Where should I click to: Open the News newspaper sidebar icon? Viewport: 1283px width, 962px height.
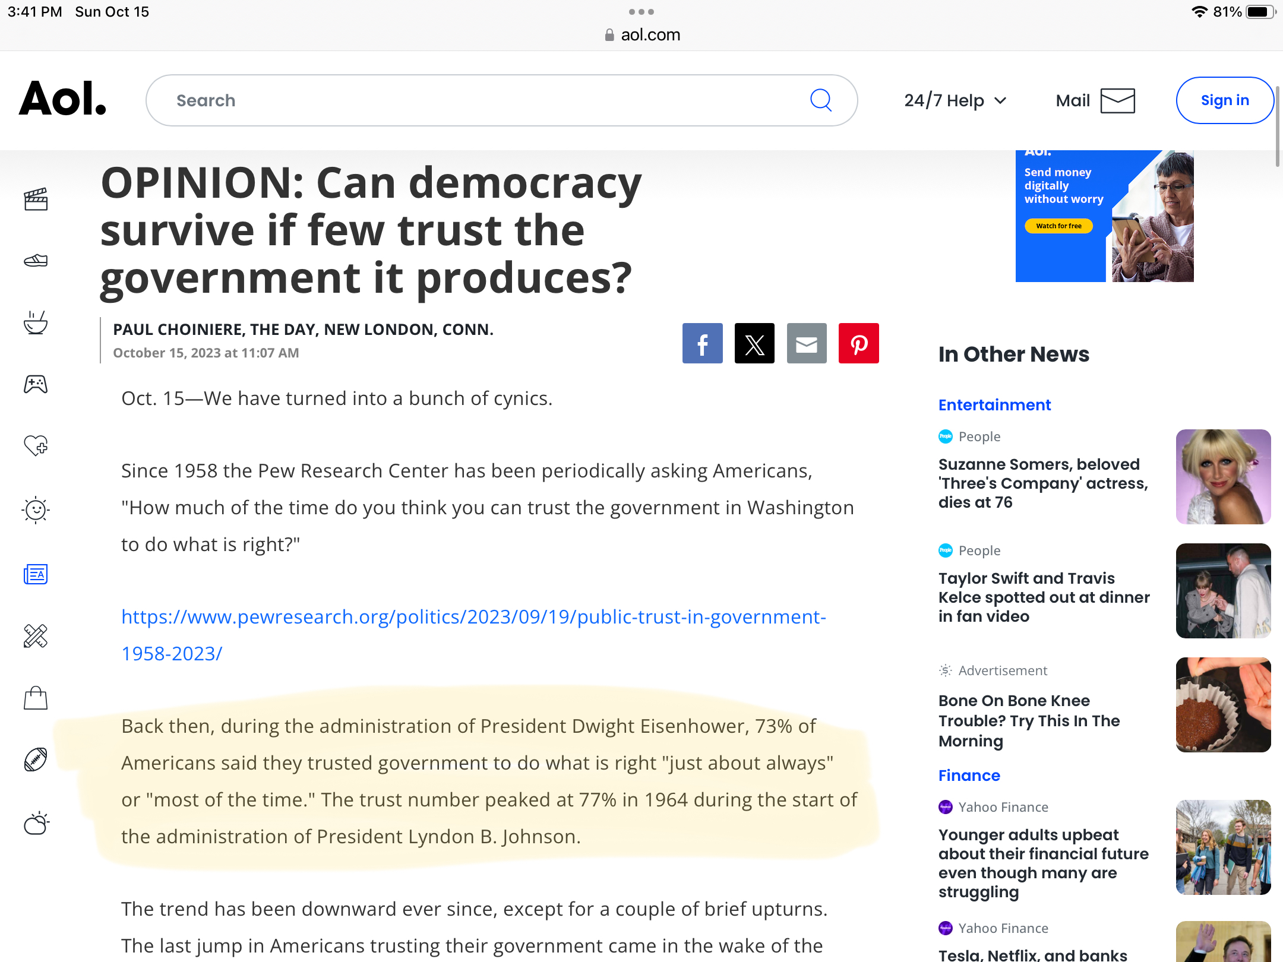(36, 574)
